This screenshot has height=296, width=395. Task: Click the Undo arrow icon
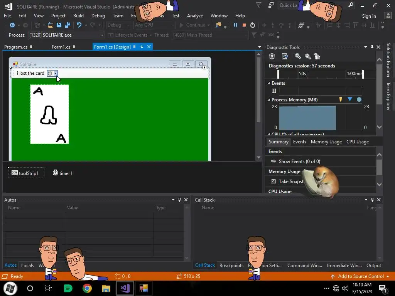(x=79, y=25)
